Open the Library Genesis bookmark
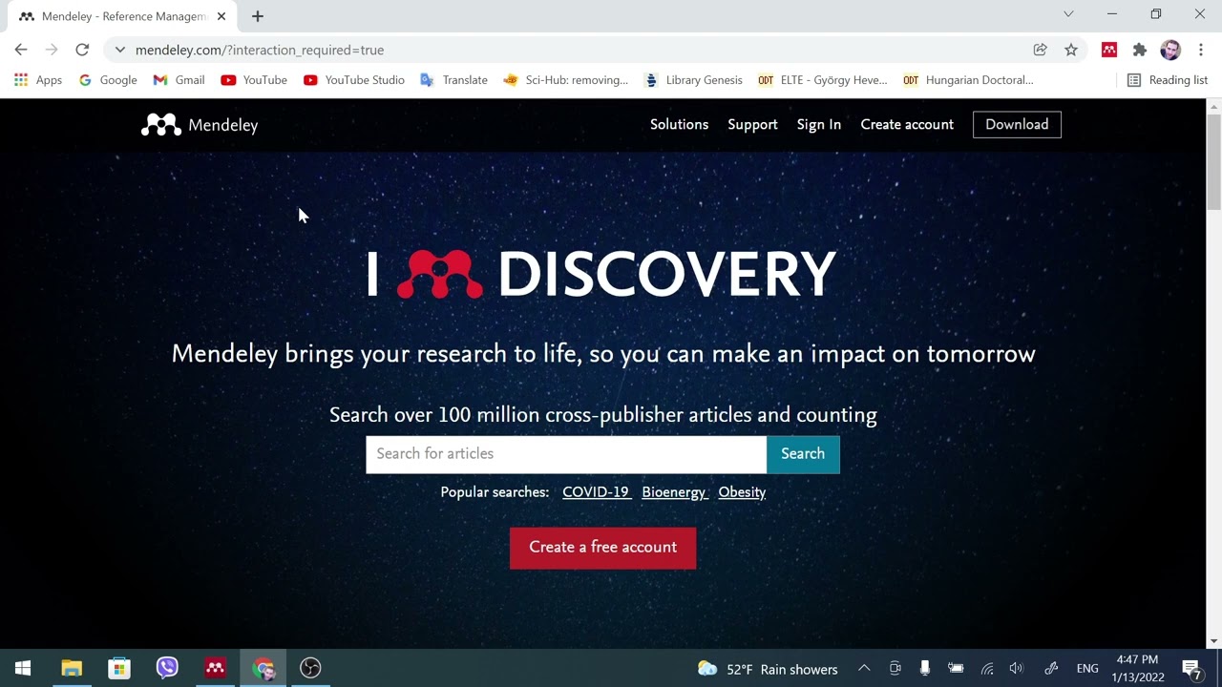 click(x=694, y=80)
